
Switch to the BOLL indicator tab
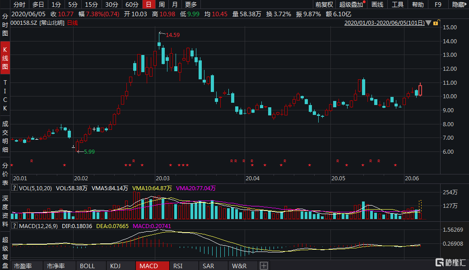coord(87,265)
